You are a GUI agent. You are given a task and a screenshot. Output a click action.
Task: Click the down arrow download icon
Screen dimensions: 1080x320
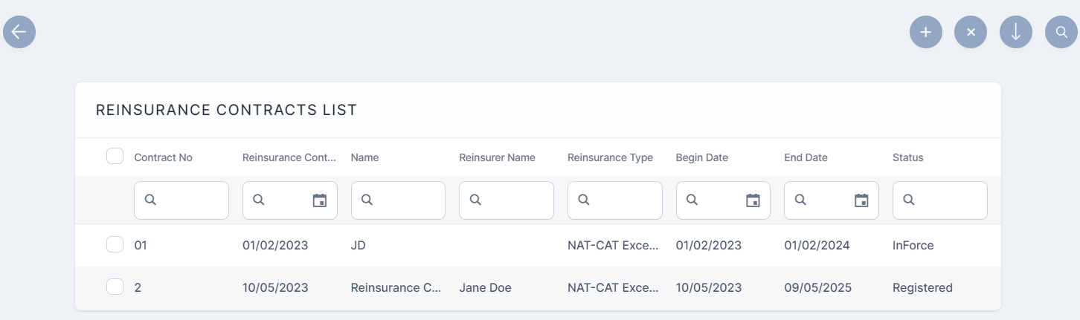pyautogui.click(x=1015, y=32)
